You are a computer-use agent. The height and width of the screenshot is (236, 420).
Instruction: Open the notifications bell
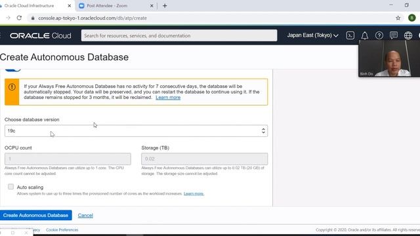click(365, 35)
